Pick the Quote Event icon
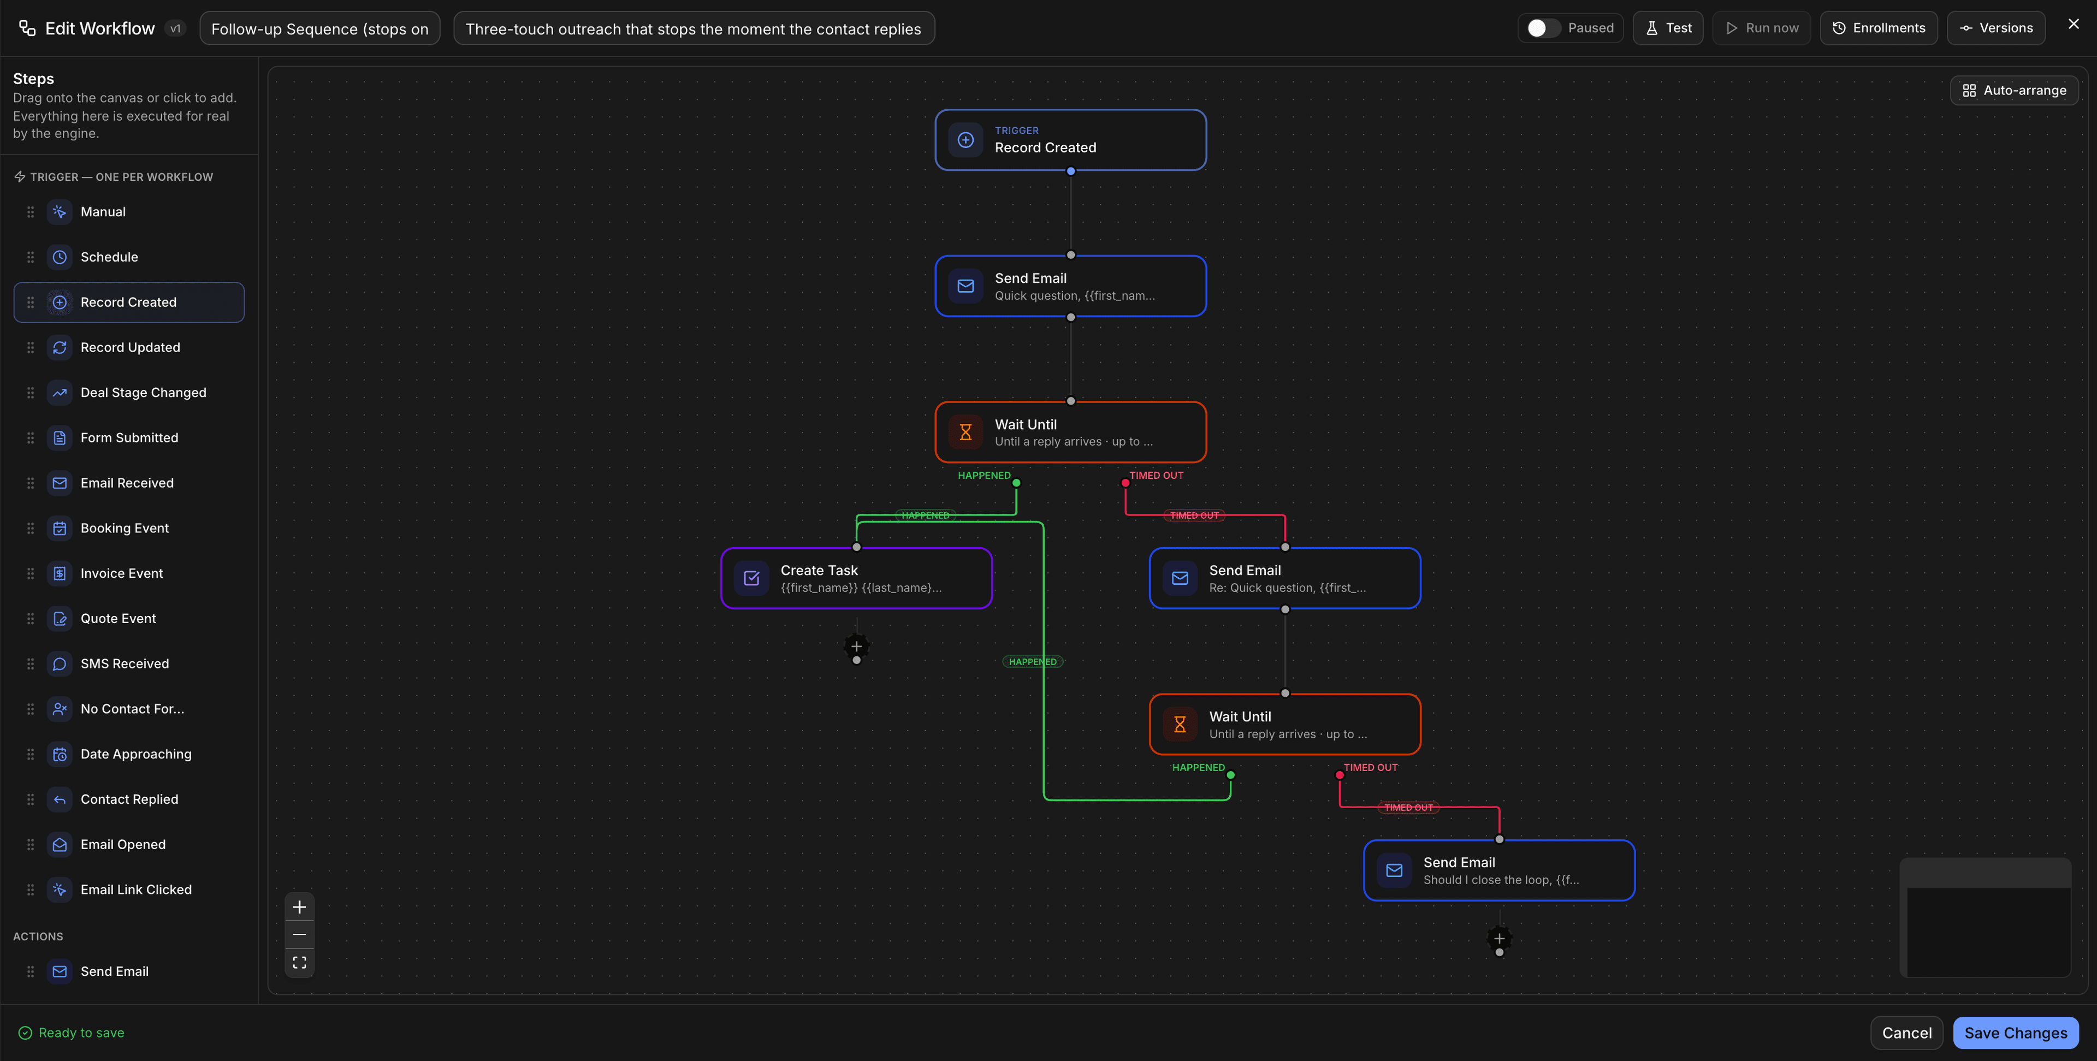The width and height of the screenshot is (2097, 1061). (60, 619)
